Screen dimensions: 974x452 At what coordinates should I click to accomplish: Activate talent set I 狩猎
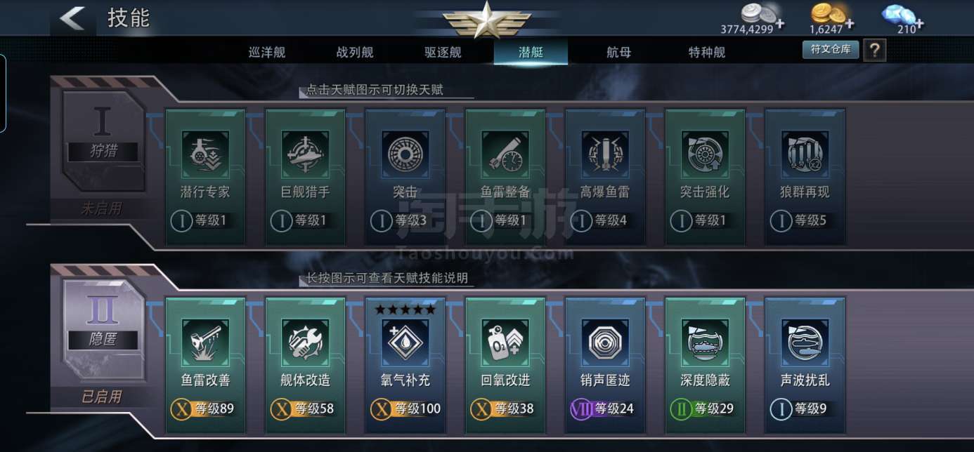tap(103, 142)
